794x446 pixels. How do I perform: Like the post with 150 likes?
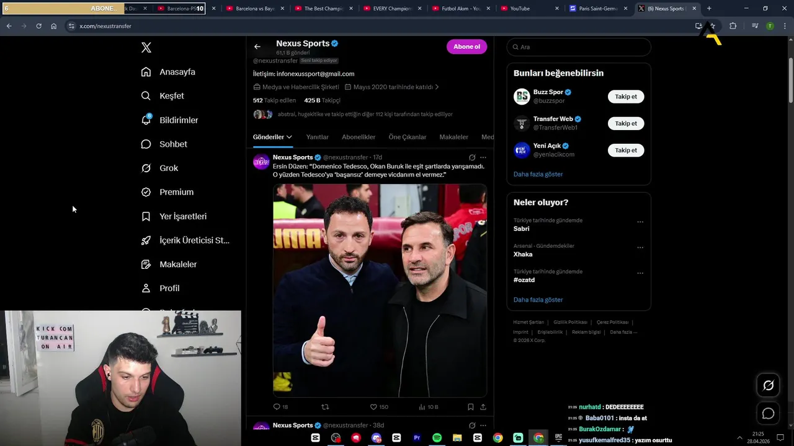[x=379, y=407]
